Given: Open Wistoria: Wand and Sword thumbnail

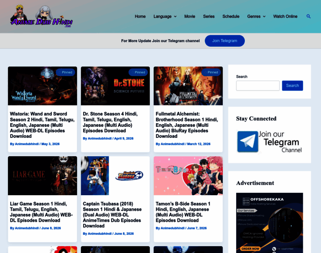Looking at the screenshot, I should pos(43,86).
